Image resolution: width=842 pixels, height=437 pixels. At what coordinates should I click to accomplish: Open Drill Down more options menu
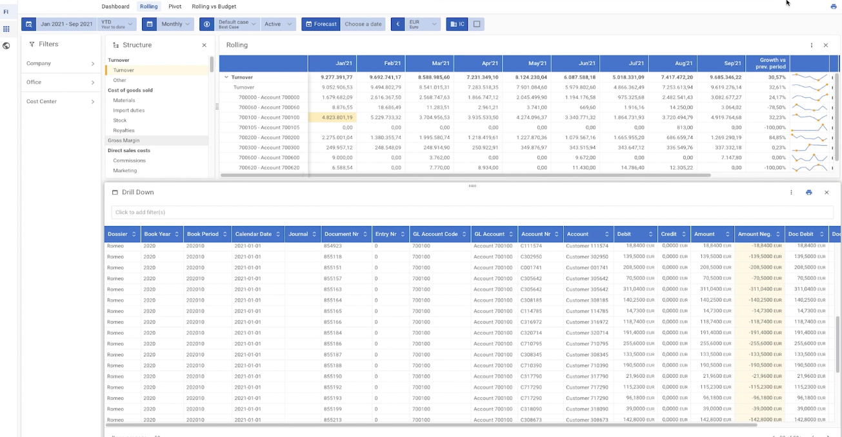click(x=791, y=192)
